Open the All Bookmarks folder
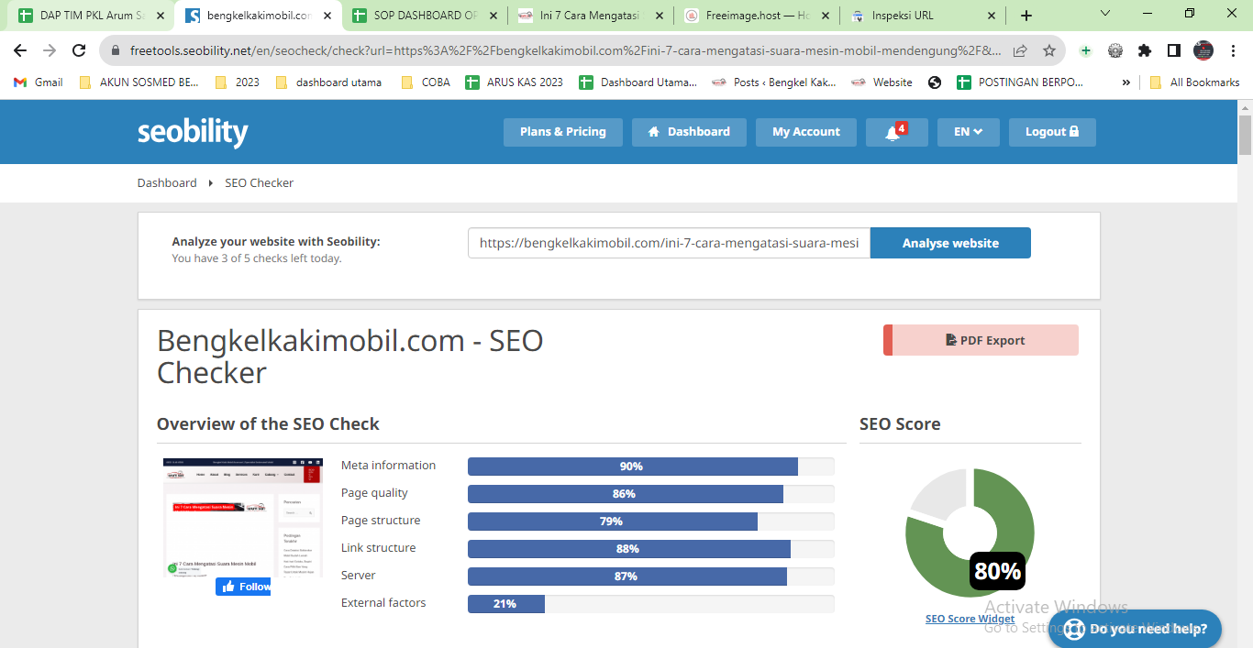 (x=1194, y=82)
